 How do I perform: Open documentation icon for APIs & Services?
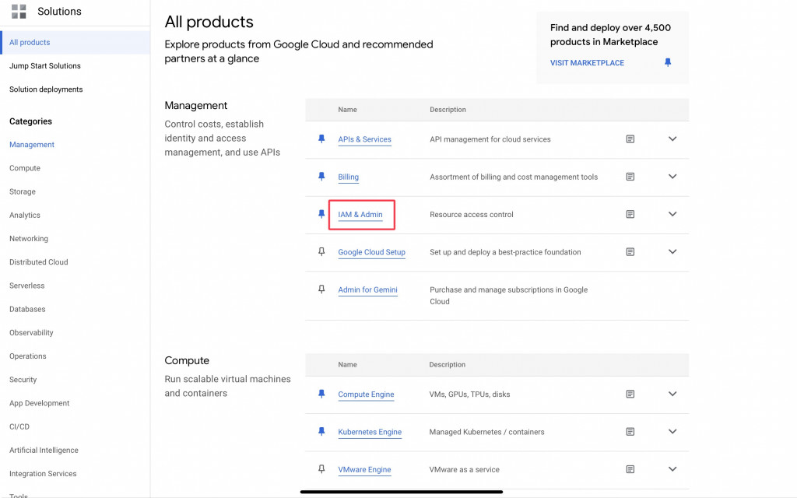point(630,139)
